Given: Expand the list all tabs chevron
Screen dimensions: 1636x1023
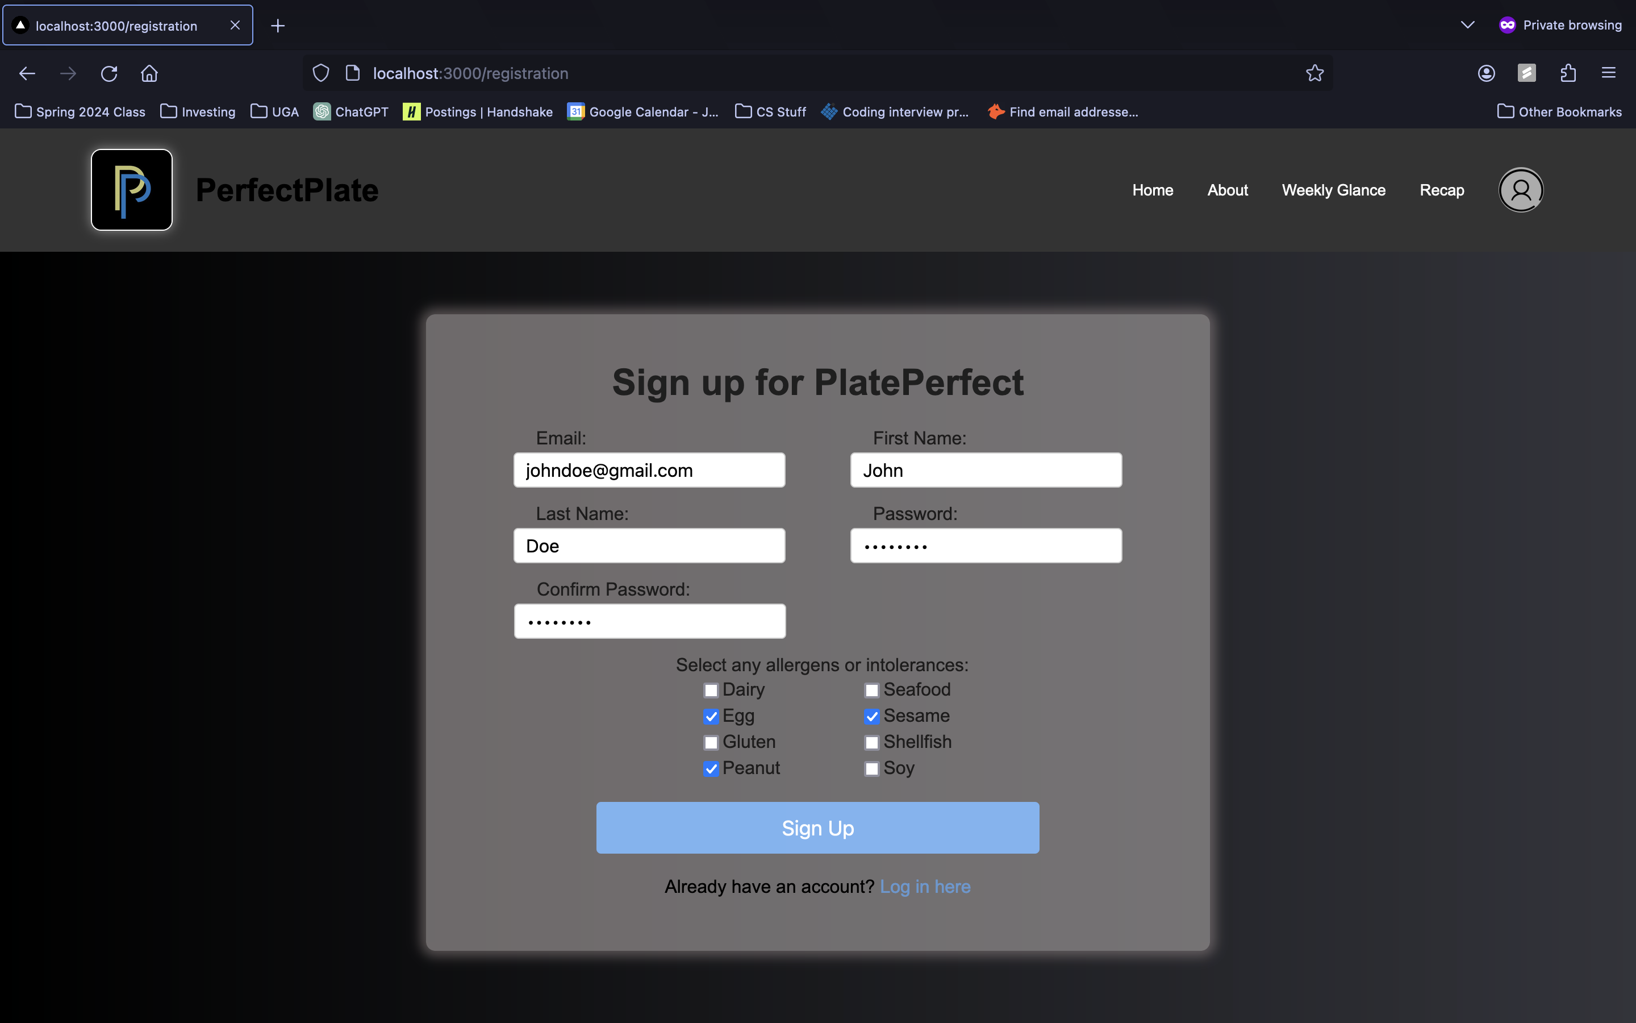Looking at the screenshot, I should pos(1467,25).
